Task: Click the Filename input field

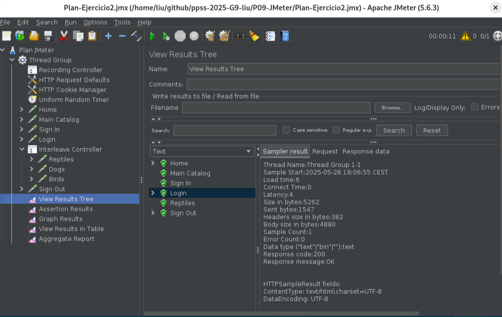Action: [276, 107]
